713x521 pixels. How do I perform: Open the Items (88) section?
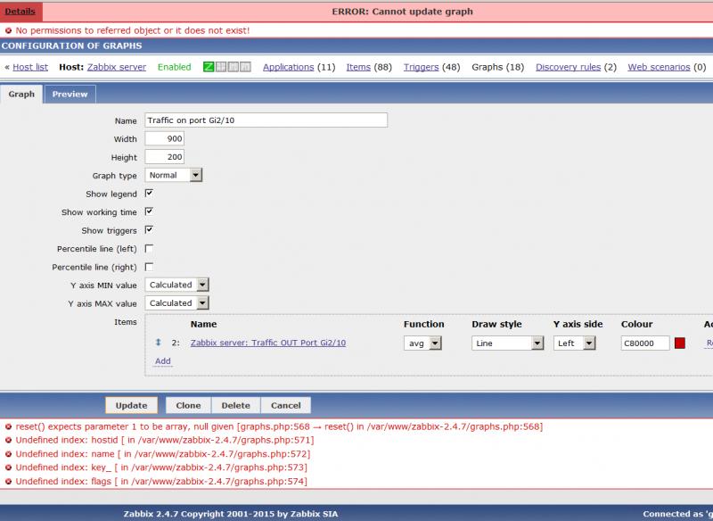[358, 67]
